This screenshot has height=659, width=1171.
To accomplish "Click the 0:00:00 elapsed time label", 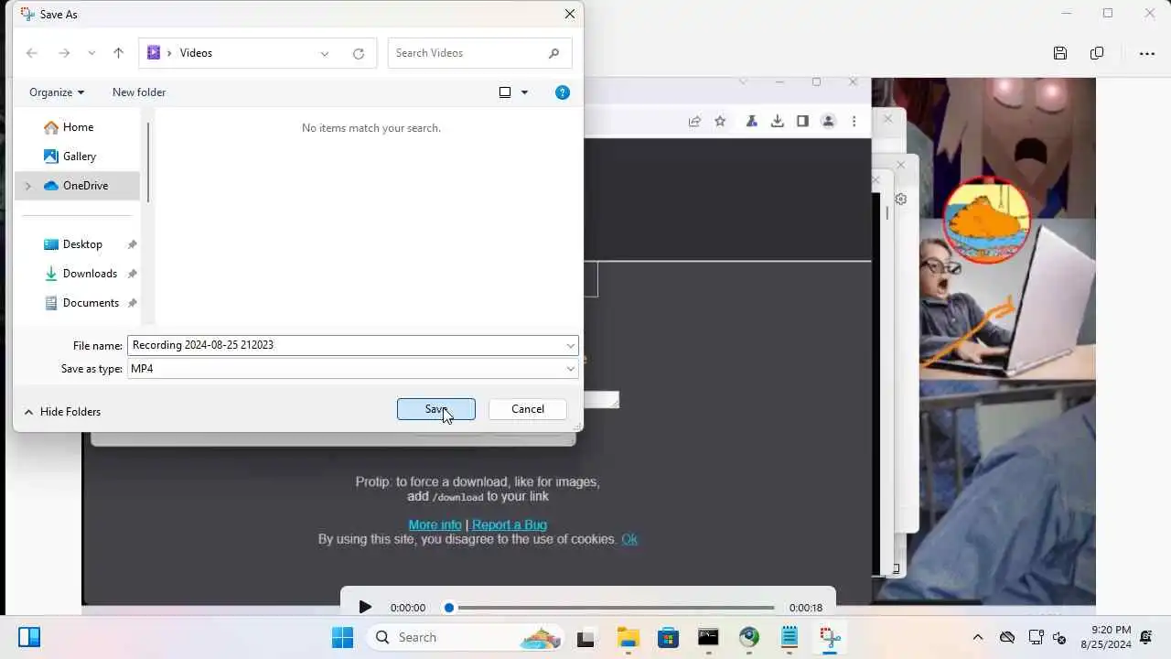I will click(408, 608).
